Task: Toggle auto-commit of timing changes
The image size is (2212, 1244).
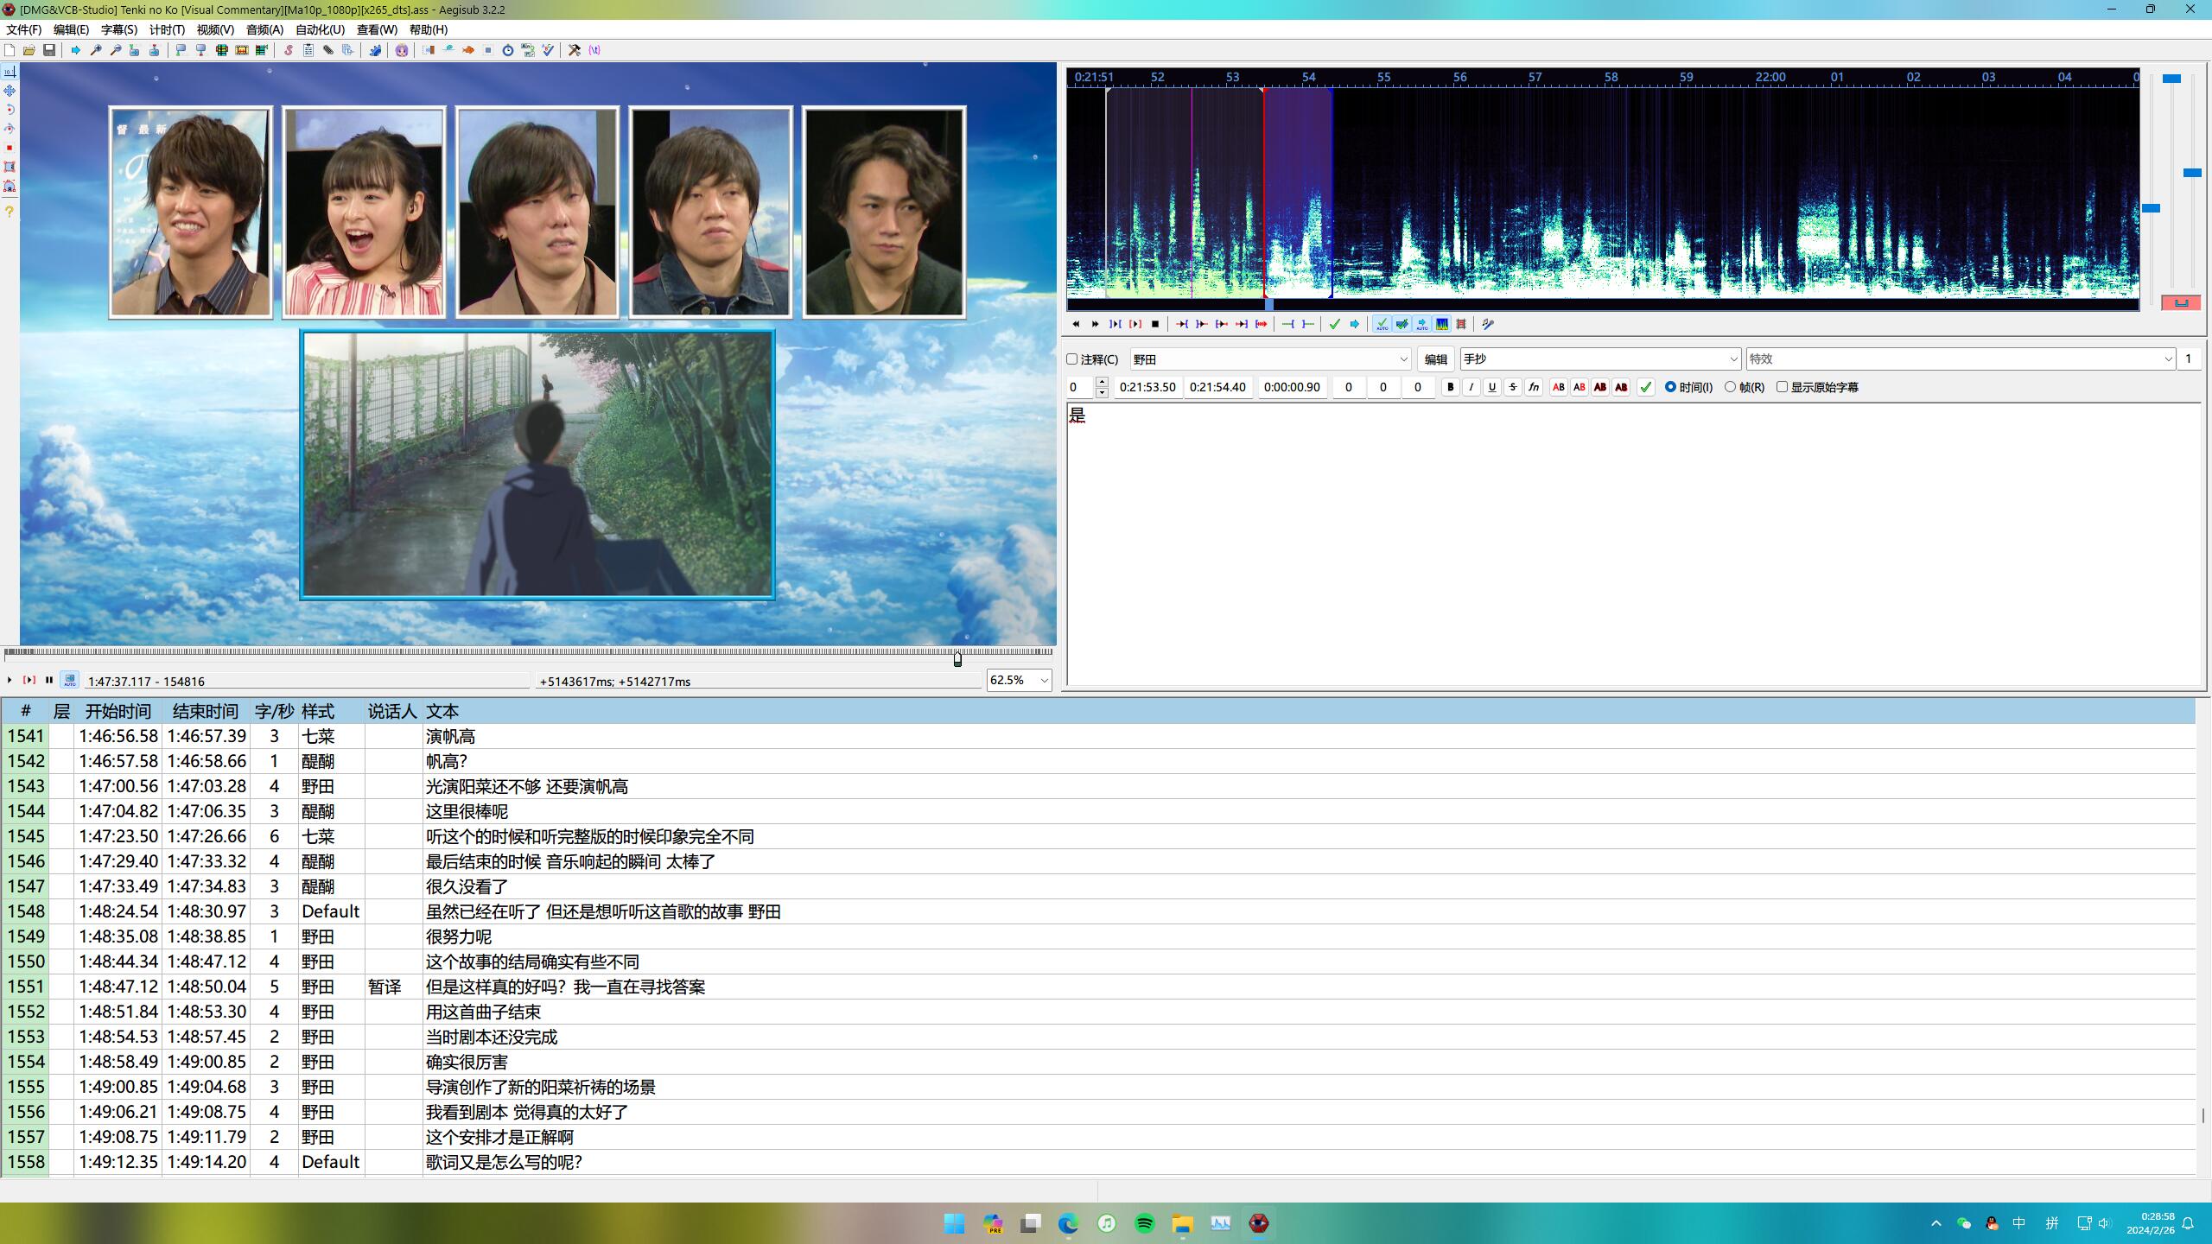Action: pos(1382,324)
